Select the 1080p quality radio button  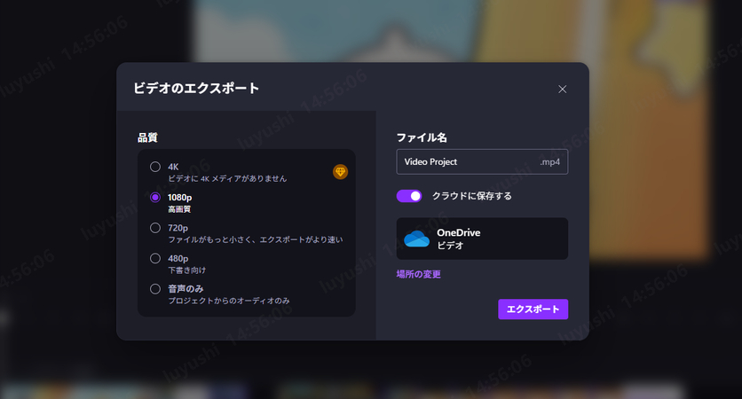point(155,197)
